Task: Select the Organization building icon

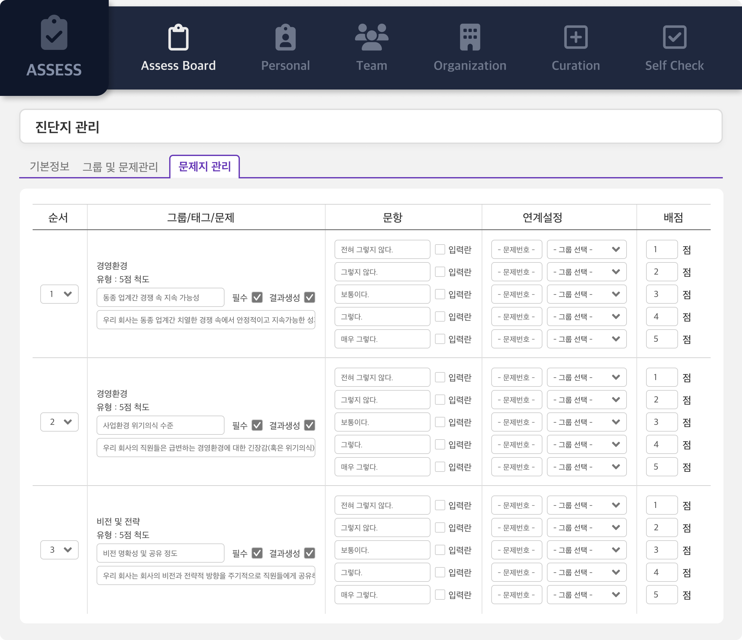Action: [470, 37]
